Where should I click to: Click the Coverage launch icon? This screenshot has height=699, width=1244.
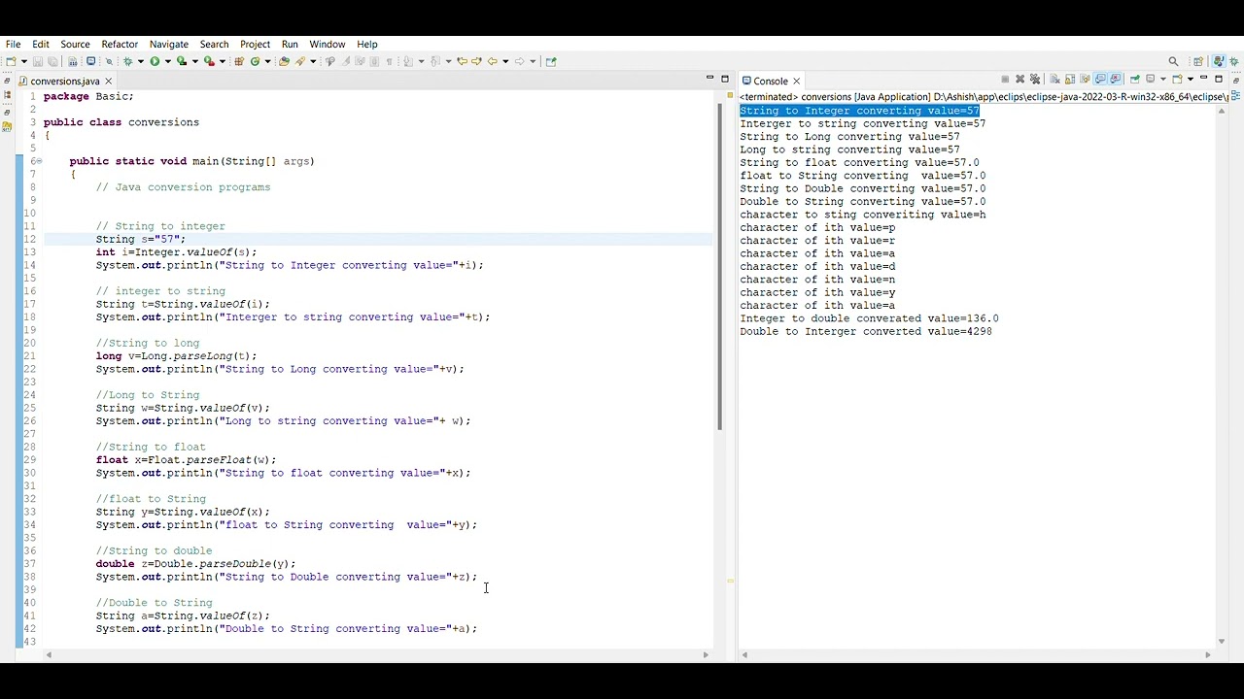pos(181,61)
